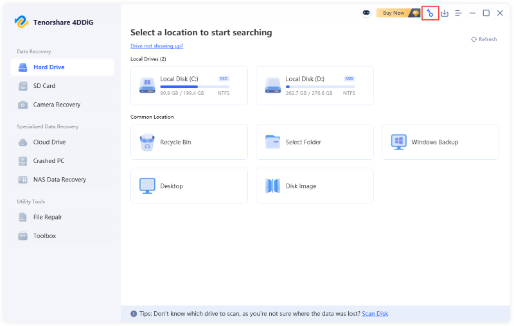514x326 pixels.
Task: Go to Cloud Drive recovery
Action: pyautogui.click(x=62, y=142)
